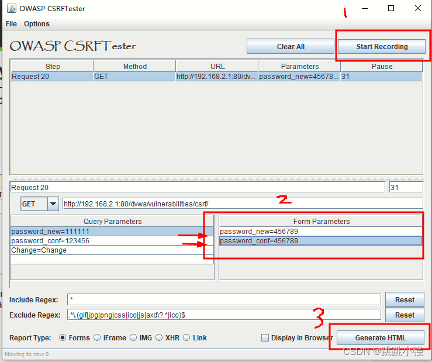Click the URL column header
432x362 pixels.
[x=217, y=67]
